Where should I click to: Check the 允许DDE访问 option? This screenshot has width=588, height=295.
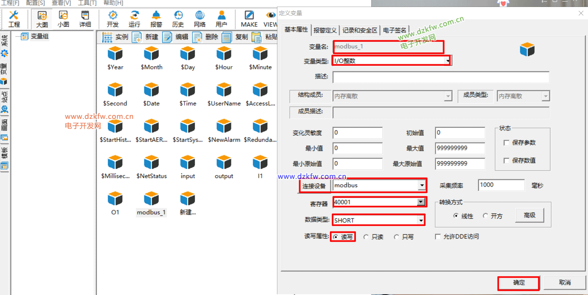coord(438,237)
